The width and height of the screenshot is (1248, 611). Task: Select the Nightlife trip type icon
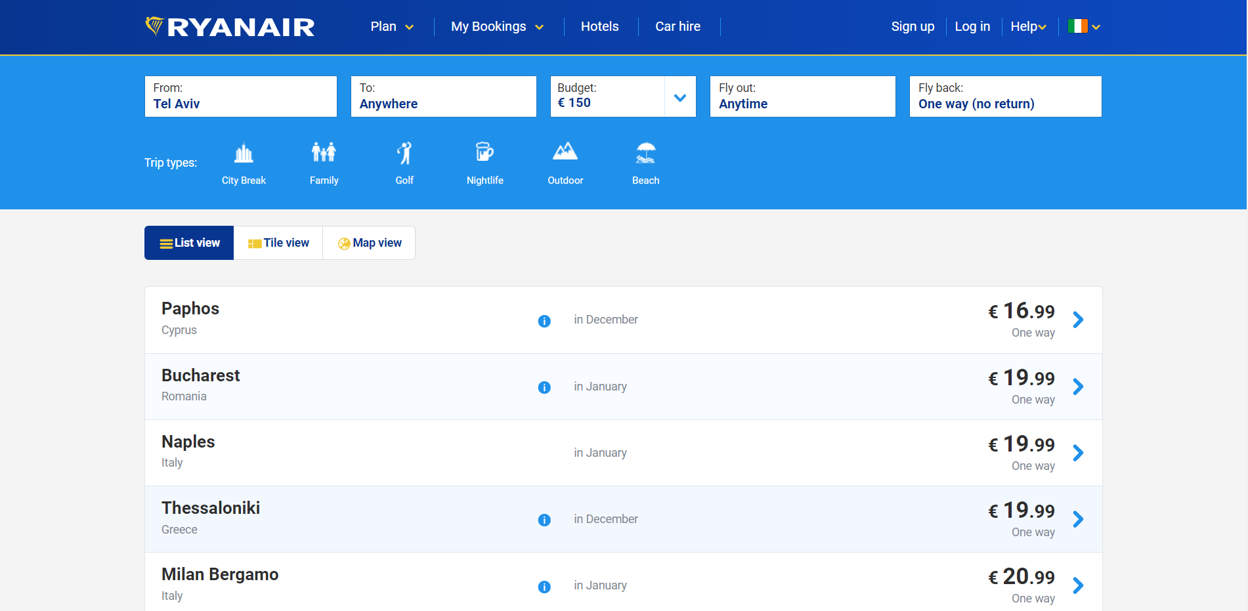(x=484, y=152)
